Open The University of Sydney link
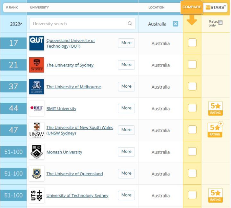This screenshot has width=231, height=208. (70, 65)
